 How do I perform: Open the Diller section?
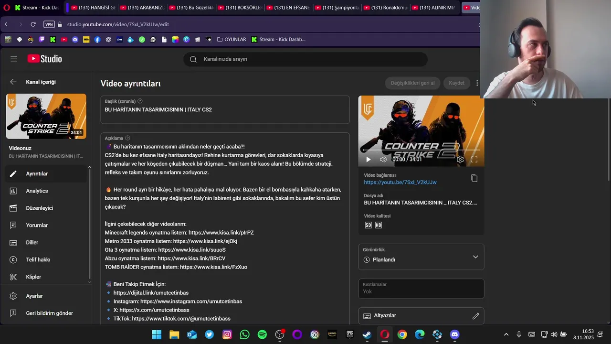click(46, 243)
